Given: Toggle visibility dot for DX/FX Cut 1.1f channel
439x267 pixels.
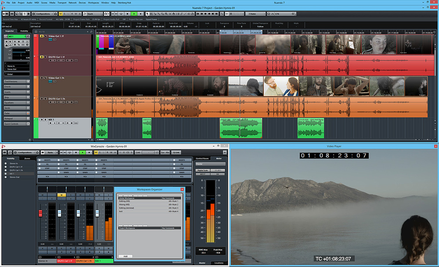Looking at the screenshot, I should coord(5,167).
